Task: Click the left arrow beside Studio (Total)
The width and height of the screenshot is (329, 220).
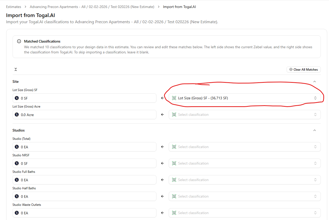Action: 162,147
